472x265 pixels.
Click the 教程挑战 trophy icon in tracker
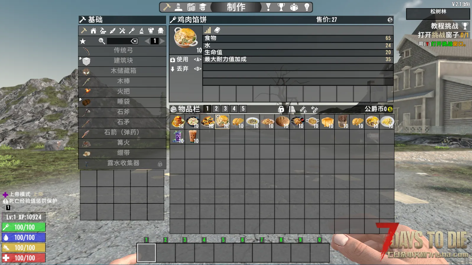(465, 26)
